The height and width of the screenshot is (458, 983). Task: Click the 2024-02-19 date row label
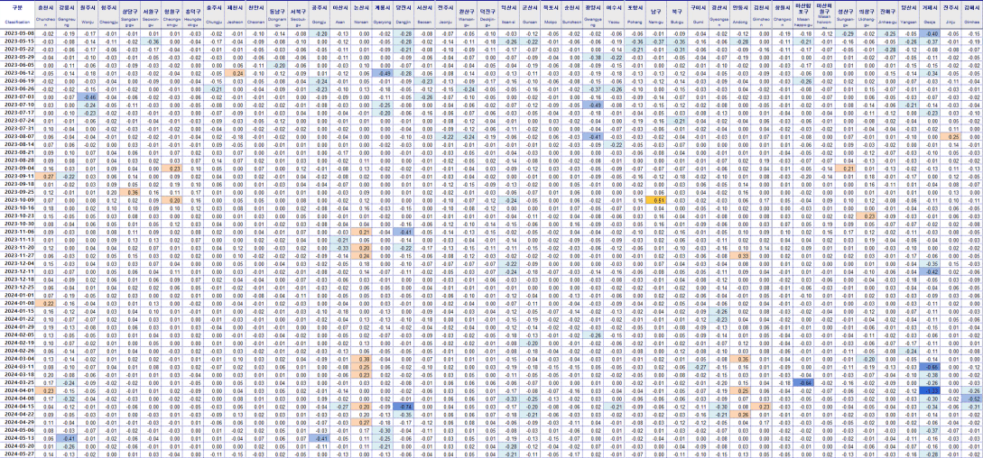tap(17, 342)
